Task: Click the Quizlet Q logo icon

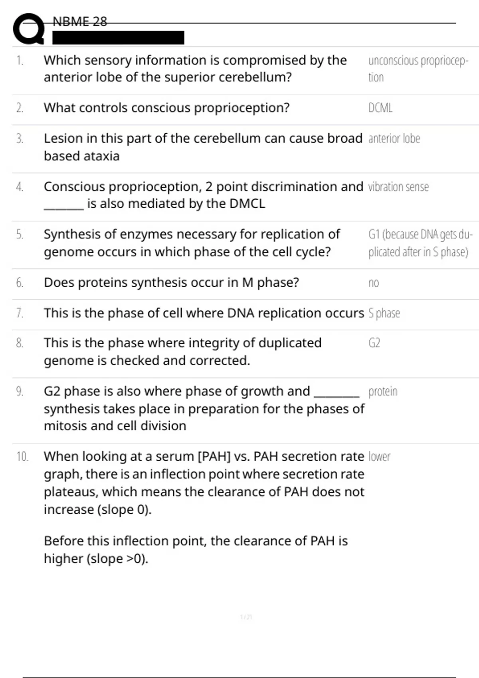Action: click(29, 29)
